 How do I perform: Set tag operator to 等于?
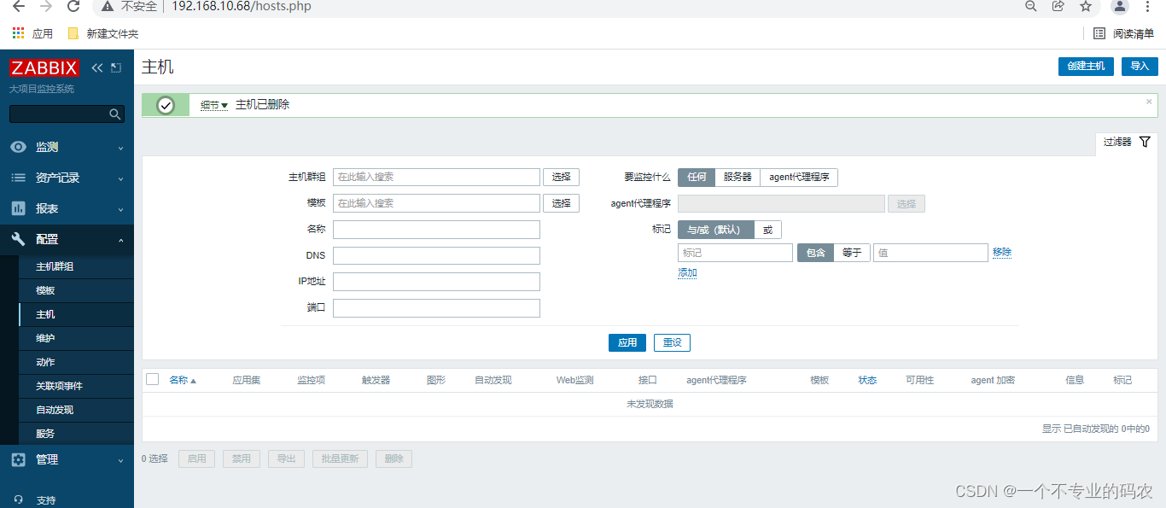pos(852,253)
